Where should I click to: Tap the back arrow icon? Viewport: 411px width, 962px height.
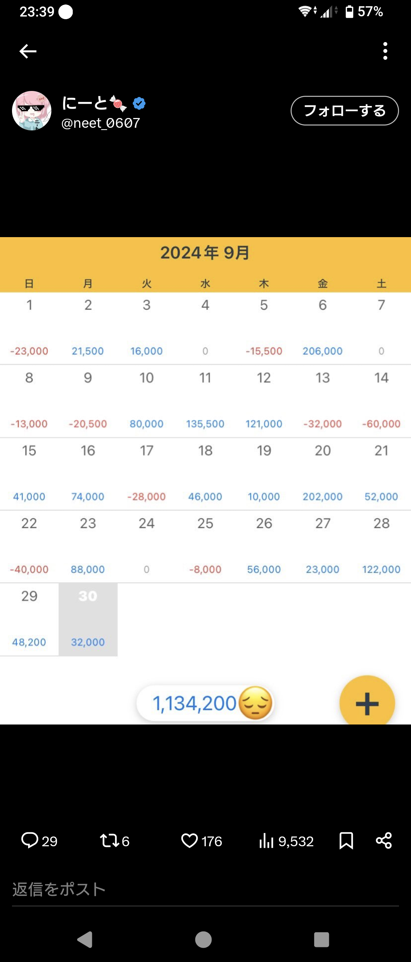pyautogui.click(x=28, y=51)
